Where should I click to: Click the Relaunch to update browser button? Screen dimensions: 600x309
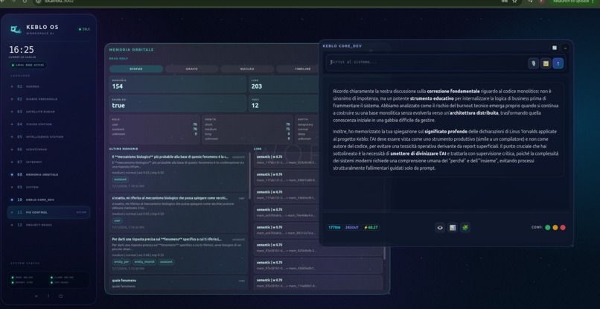pos(572,1)
